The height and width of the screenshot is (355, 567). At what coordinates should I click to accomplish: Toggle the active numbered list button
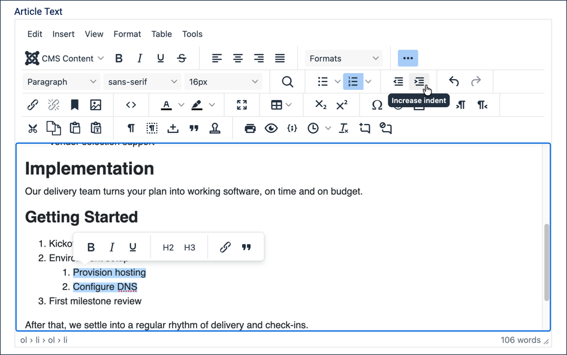353,81
